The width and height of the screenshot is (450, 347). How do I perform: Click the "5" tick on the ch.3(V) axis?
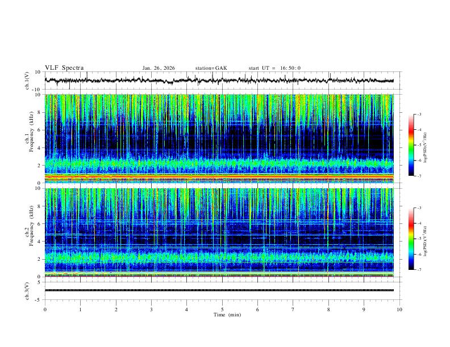tap(40, 282)
